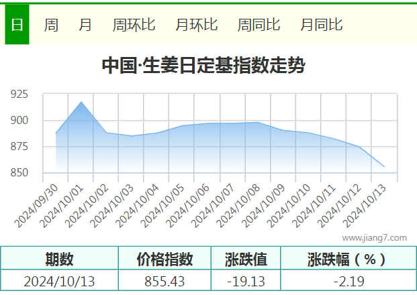Click the www.jiang7.com watermark link
The width and height of the screenshot is (417, 295).
tap(375, 238)
